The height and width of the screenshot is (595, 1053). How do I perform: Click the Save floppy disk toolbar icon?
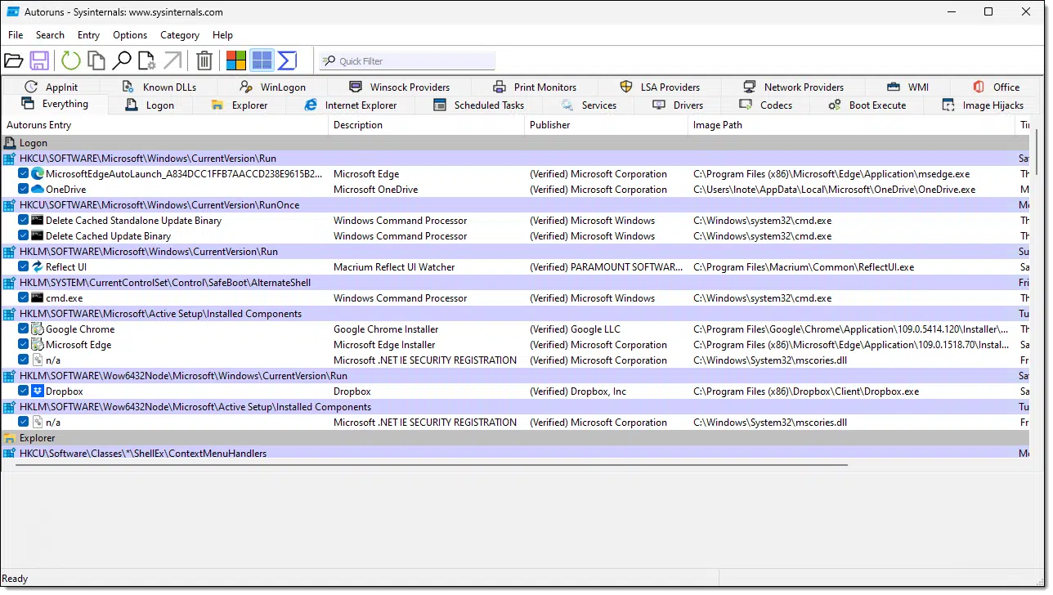click(x=39, y=60)
